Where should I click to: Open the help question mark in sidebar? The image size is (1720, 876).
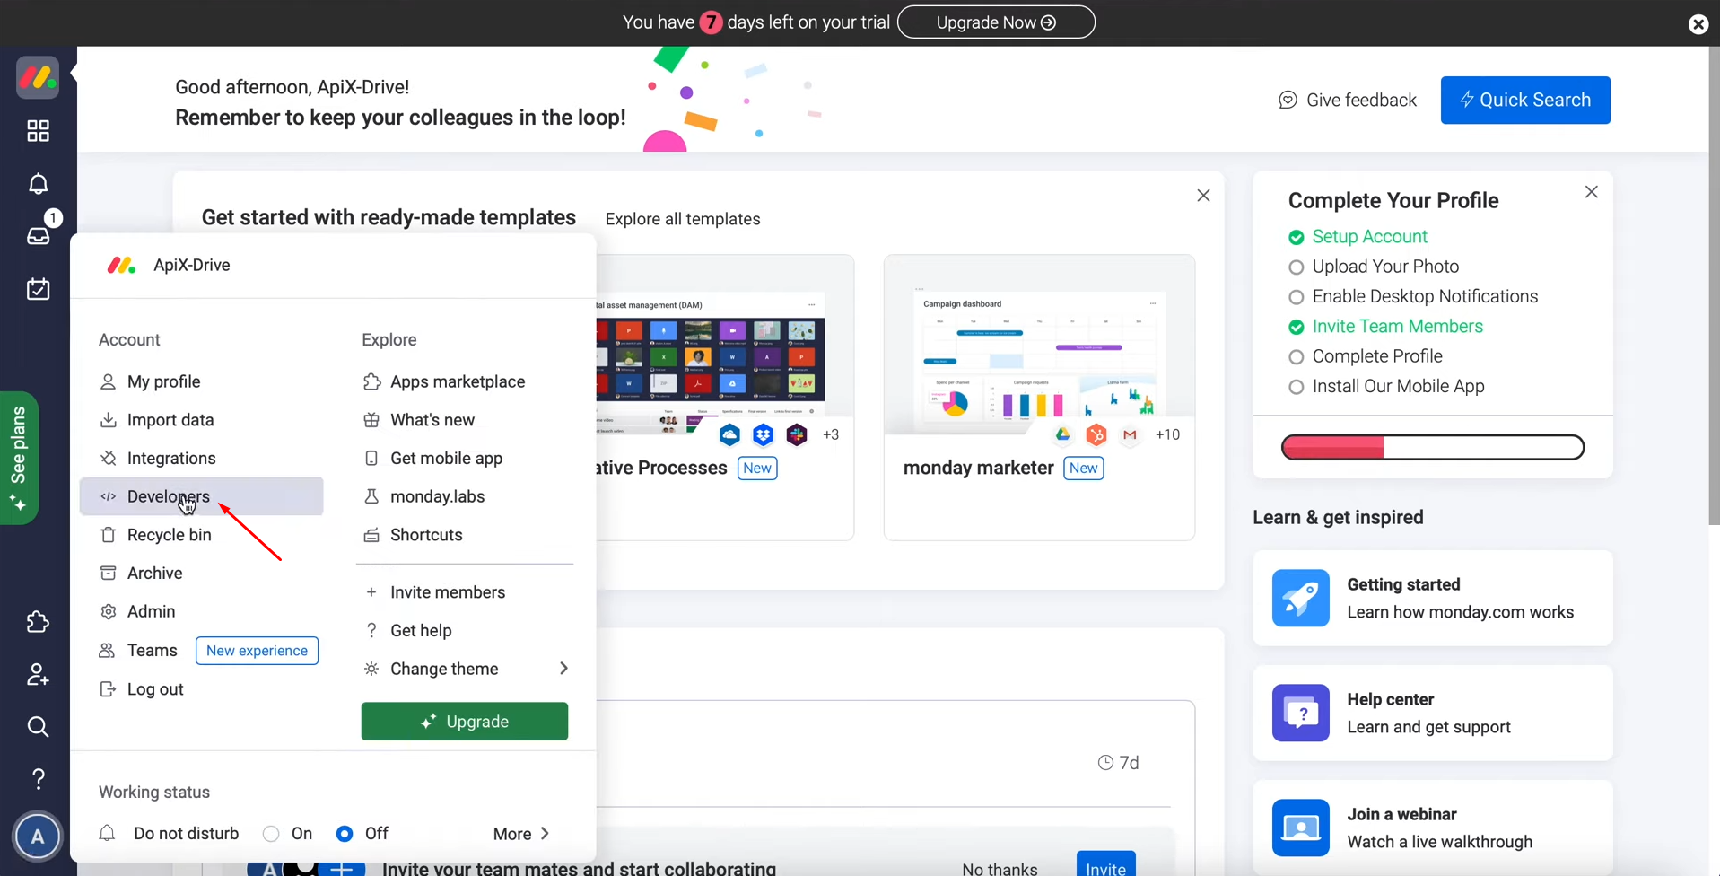[38, 778]
